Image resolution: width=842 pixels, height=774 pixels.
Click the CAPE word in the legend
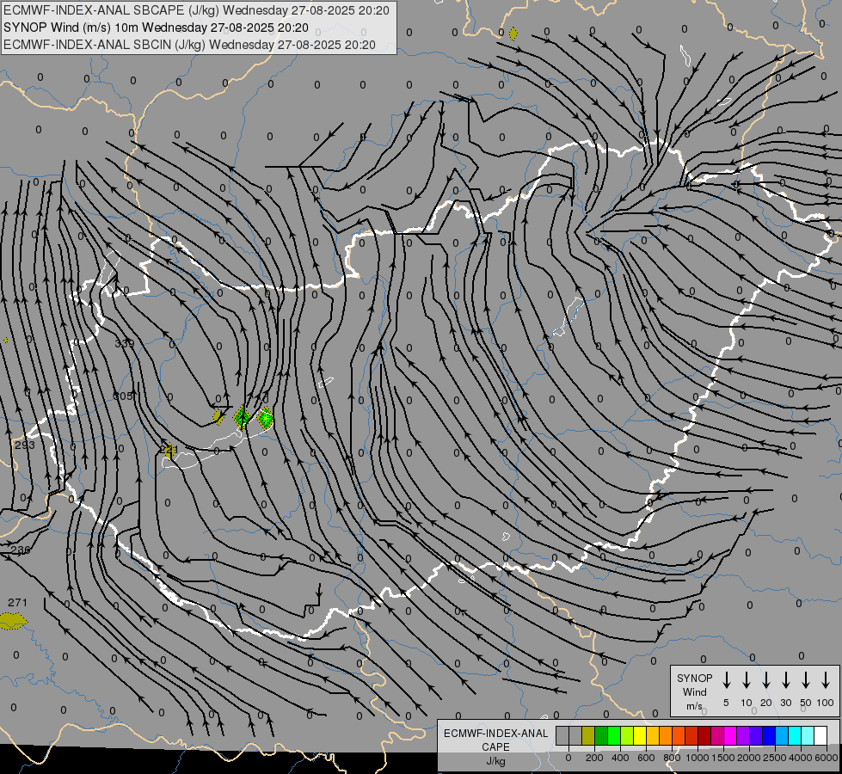(x=495, y=747)
